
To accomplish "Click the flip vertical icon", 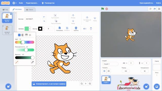I will (91, 29).
